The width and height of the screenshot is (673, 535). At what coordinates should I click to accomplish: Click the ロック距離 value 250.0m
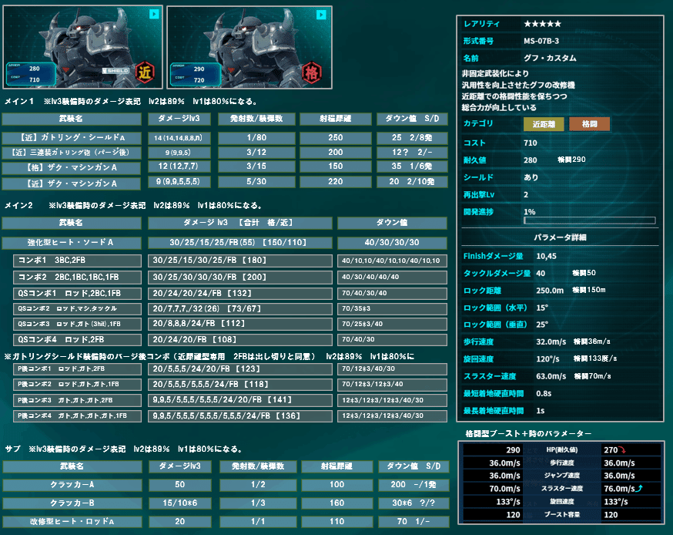[550, 291]
